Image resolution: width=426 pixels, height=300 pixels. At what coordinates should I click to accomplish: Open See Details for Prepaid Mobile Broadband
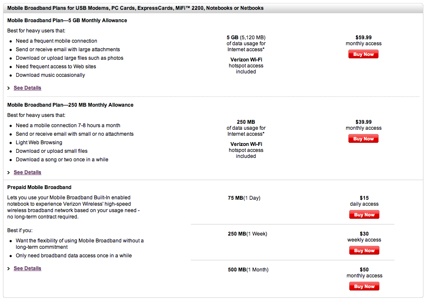click(x=27, y=268)
